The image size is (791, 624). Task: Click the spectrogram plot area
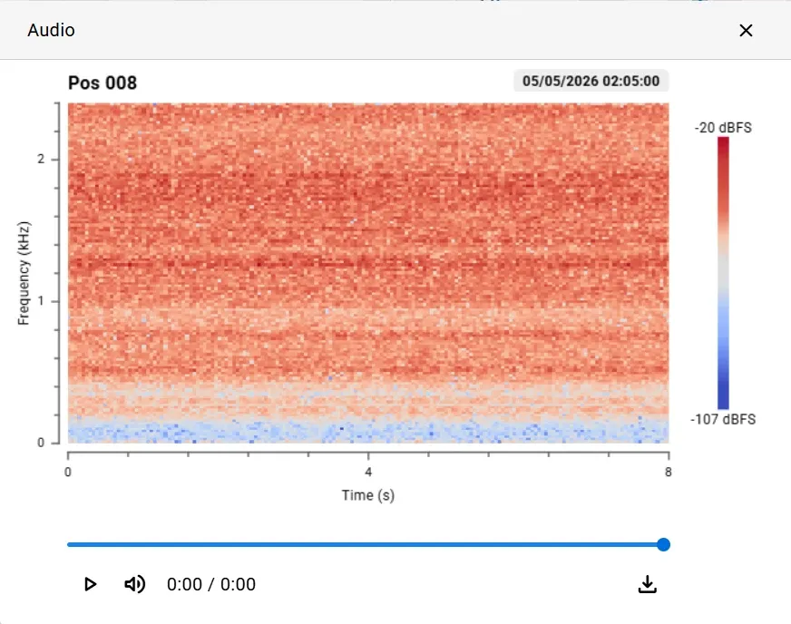(x=368, y=273)
